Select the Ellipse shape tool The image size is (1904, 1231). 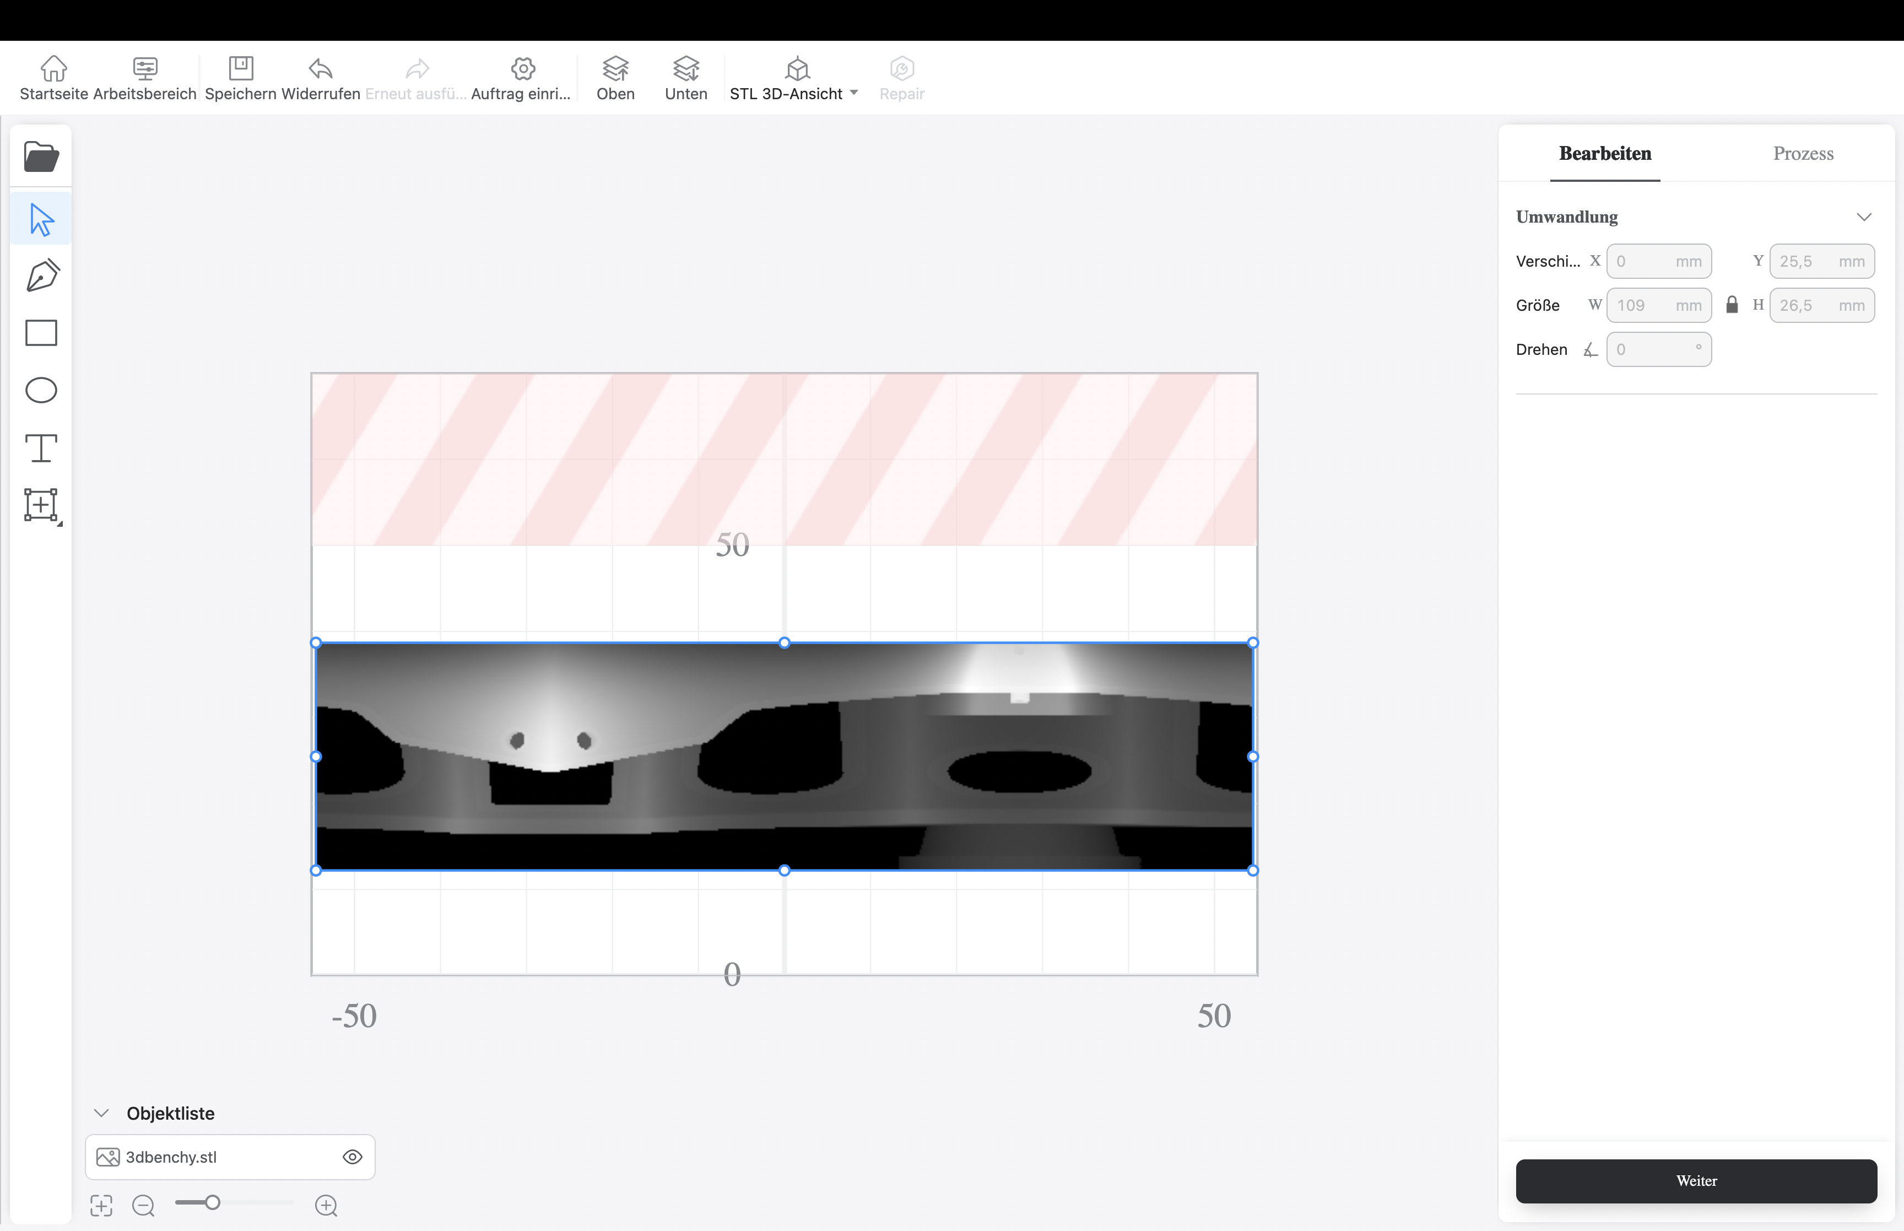tap(41, 390)
